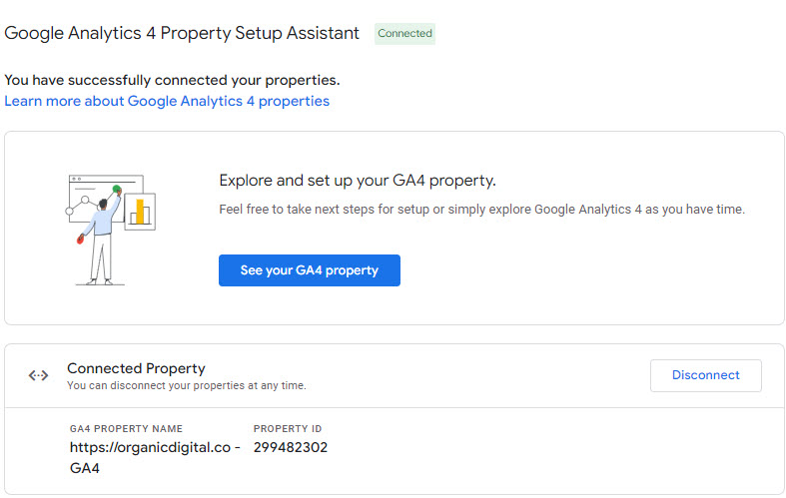Click the red object beside the figure's hand
This screenshot has width=786, height=498.
81,240
